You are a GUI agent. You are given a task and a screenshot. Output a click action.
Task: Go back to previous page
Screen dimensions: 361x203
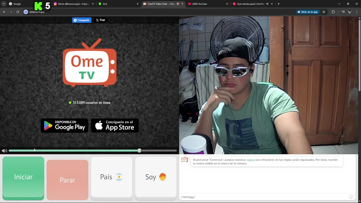coord(4,12)
